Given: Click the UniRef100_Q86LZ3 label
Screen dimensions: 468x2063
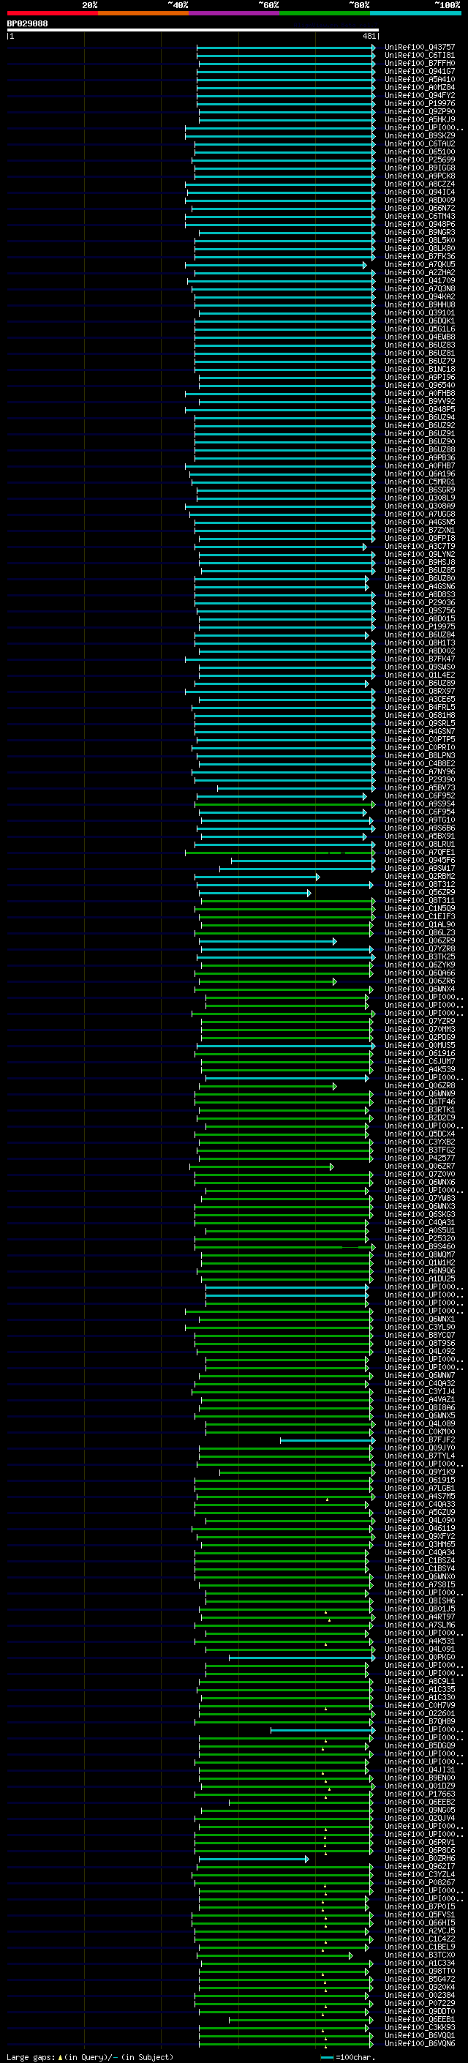Looking at the screenshot, I should point(420,933).
